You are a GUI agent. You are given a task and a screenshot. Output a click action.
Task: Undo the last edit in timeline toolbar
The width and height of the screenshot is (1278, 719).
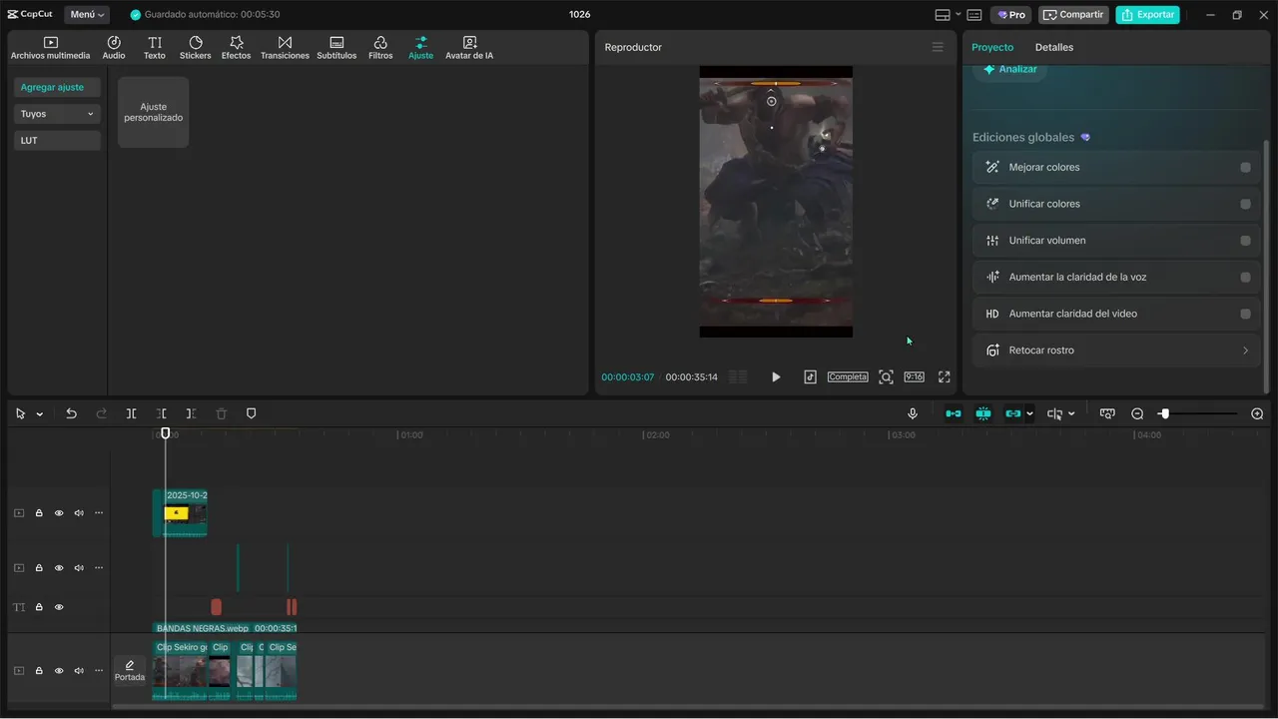click(x=71, y=413)
